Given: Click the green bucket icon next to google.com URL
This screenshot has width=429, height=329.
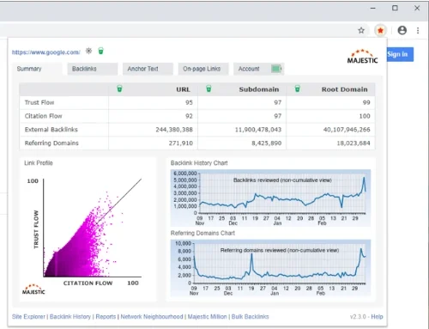Looking at the screenshot, I should (100, 51).
